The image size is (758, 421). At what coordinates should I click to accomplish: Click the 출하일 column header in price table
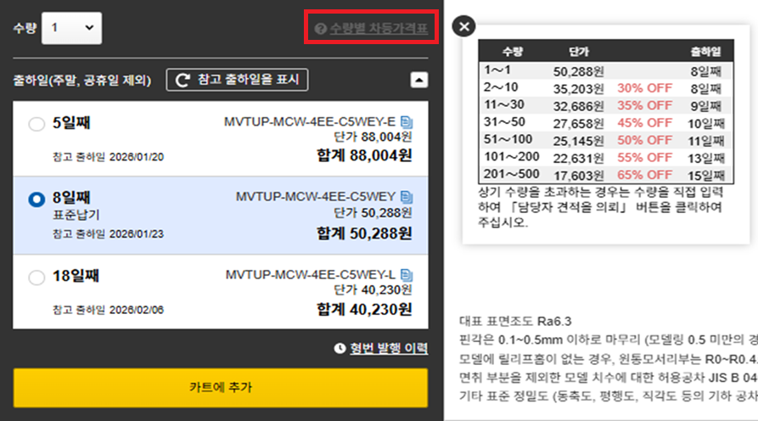click(x=705, y=52)
